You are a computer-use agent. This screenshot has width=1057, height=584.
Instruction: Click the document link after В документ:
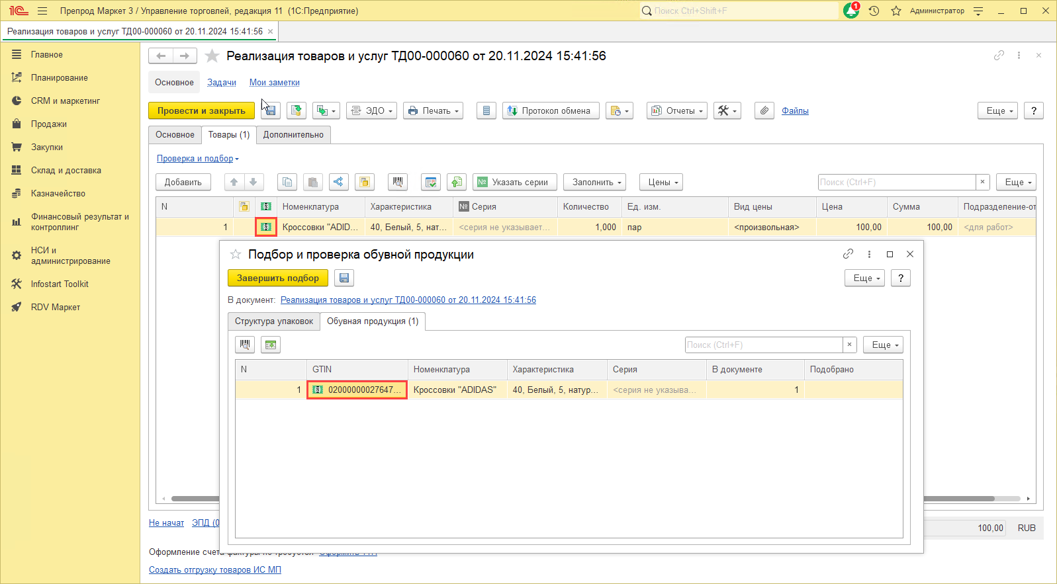click(x=408, y=300)
